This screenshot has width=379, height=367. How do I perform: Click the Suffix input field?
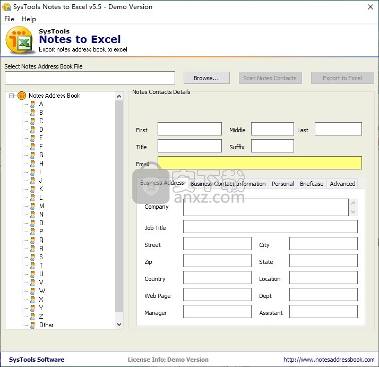(272, 146)
